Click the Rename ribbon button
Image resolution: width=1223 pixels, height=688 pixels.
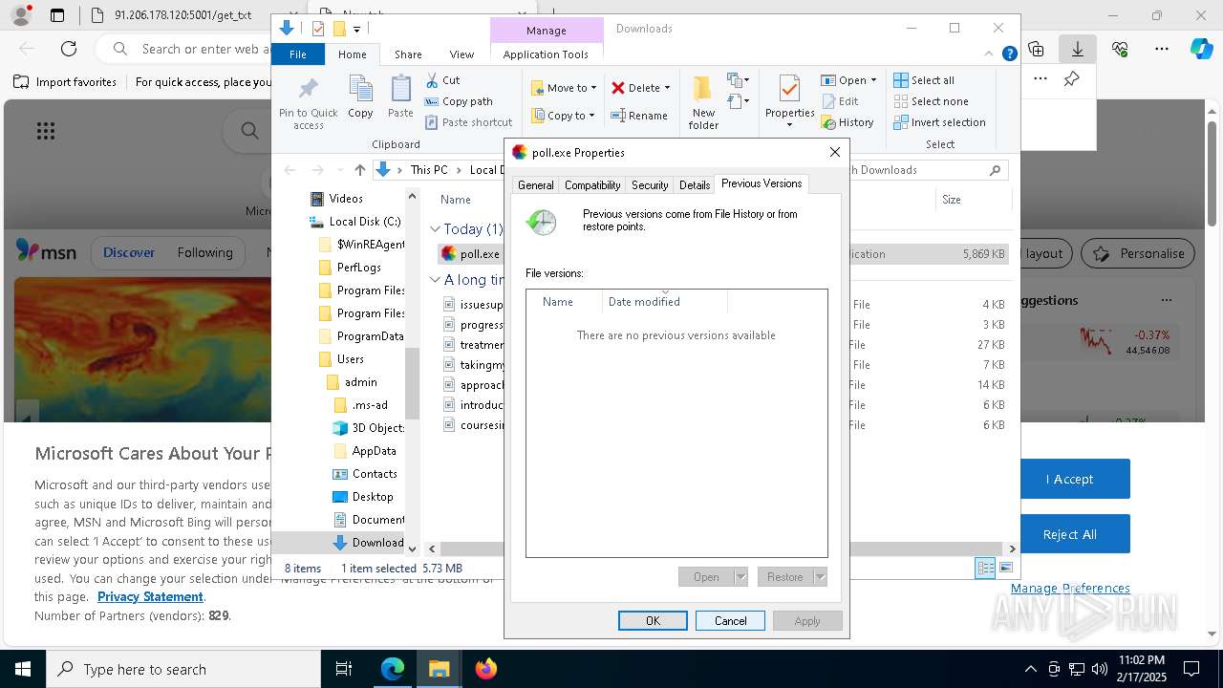[639, 116]
